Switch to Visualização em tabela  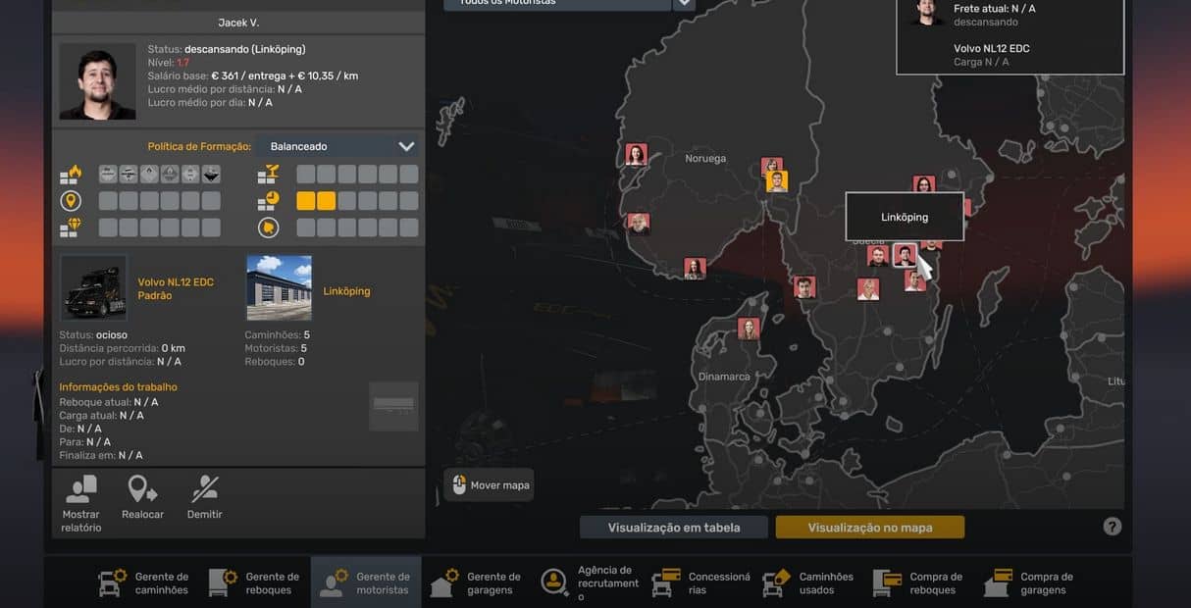[x=673, y=528]
